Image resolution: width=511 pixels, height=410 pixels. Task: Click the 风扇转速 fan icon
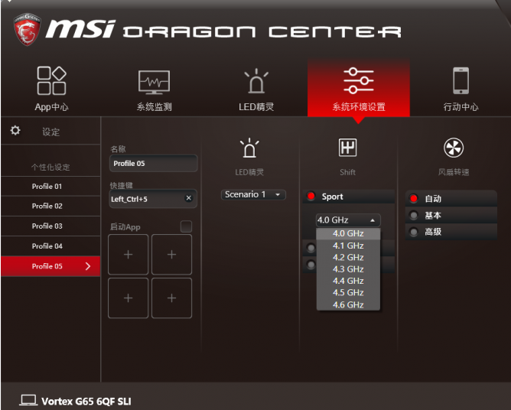click(x=454, y=148)
